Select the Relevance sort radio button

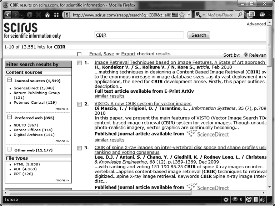click(246, 55)
